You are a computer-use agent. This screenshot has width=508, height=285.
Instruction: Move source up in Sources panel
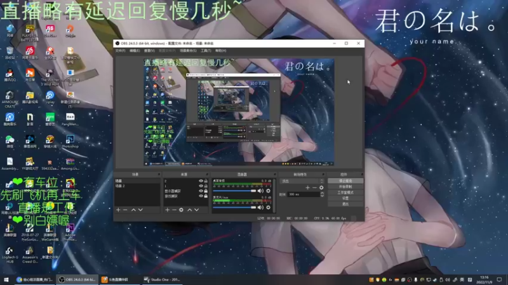[189, 210]
